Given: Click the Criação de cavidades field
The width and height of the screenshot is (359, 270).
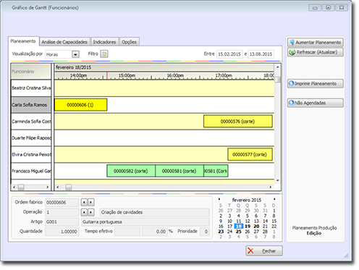Looking at the screenshot, I should pyautogui.click(x=155, y=212).
